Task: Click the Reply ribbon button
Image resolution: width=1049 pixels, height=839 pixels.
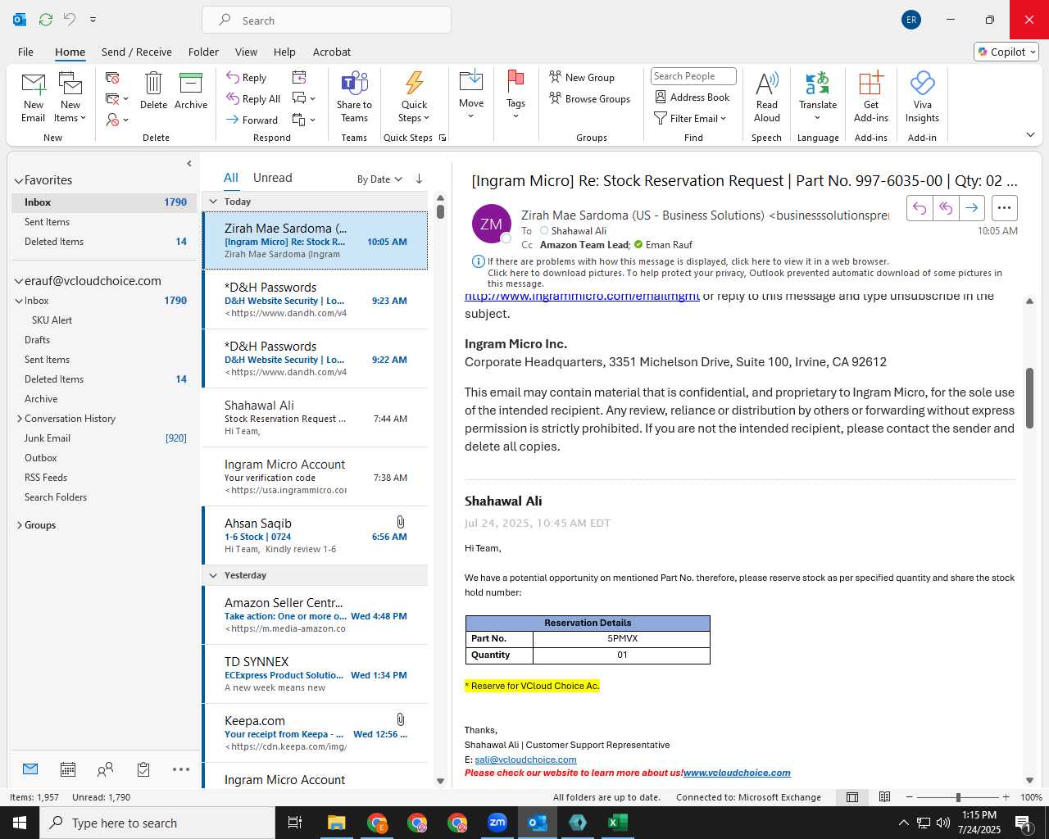Action: click(x=247, y=77)
